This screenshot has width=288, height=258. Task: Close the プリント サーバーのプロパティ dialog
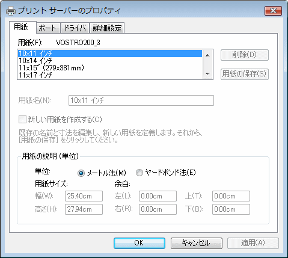click(x=273, y=10)
